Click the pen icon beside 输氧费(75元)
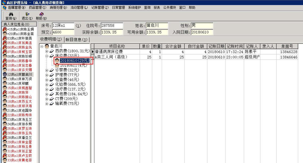The height and width of the screenshot is (163, 303). tap(52, 104)
